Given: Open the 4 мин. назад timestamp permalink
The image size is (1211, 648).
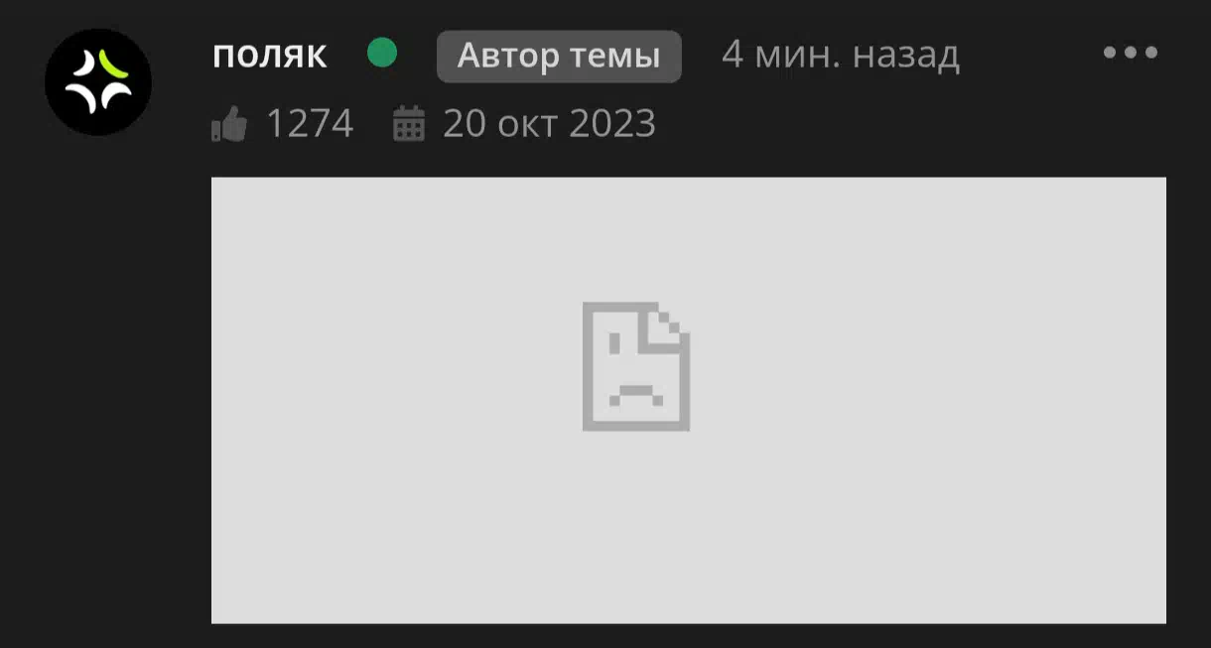Looking at the screenshot, I should coord(840,56).
